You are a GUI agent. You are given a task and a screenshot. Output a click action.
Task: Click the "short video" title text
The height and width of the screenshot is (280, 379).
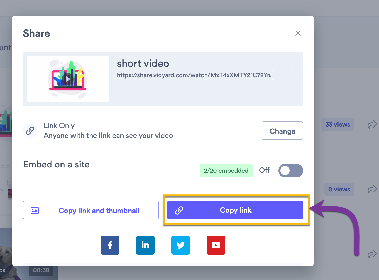click(x=143, y=64)
